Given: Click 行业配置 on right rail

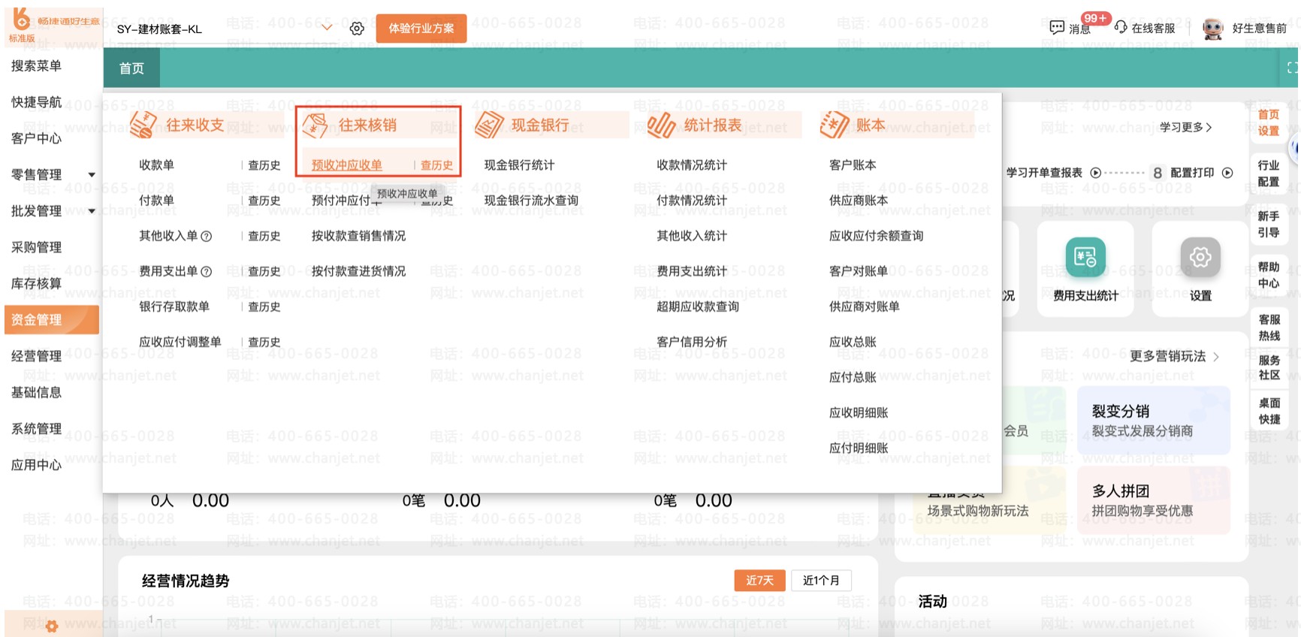Looking at the screenshot, I should (x=1269, y=174).
